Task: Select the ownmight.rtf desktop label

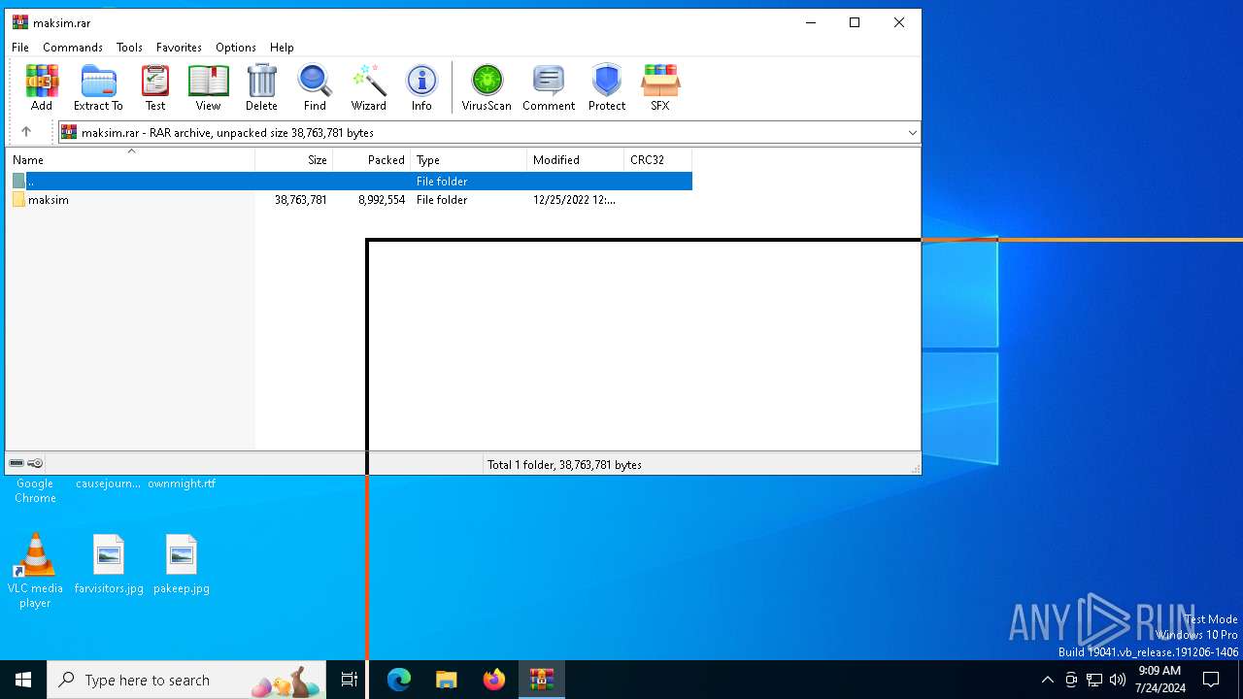Action: pos(182,483)
